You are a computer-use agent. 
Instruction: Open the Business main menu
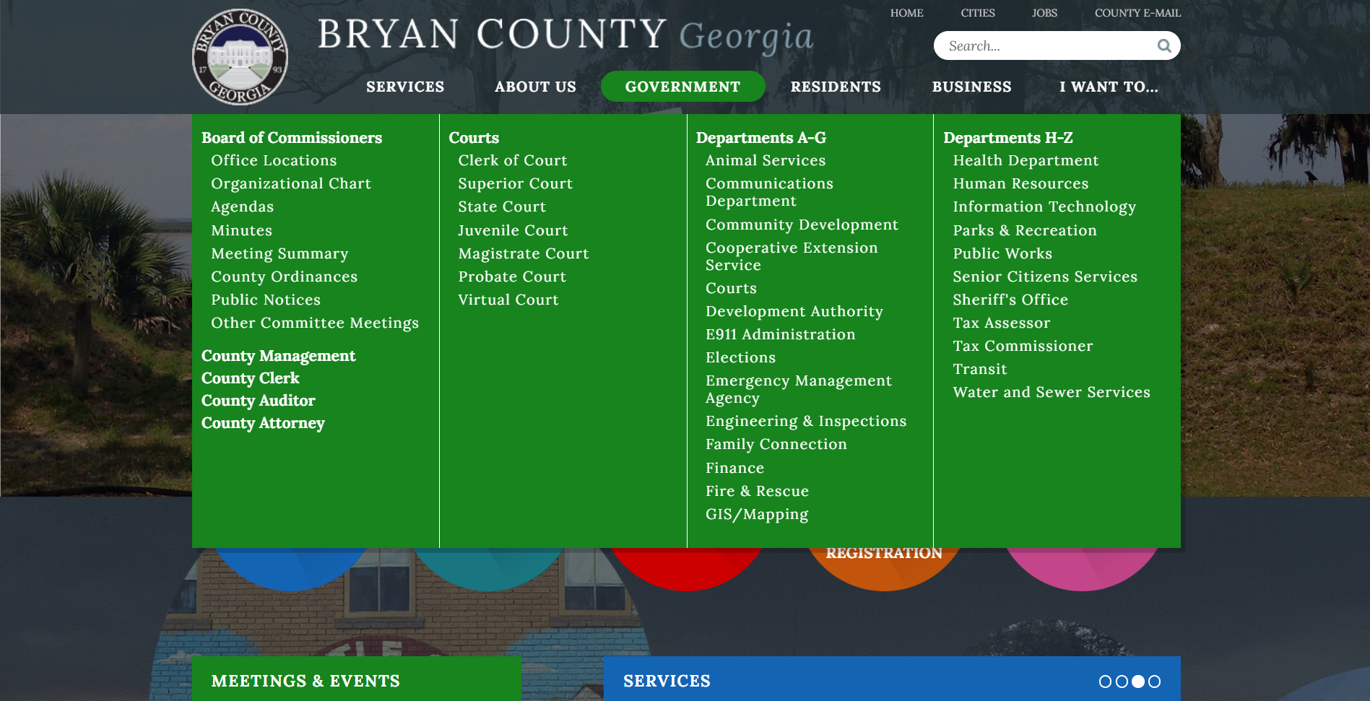tap(971, 87)
